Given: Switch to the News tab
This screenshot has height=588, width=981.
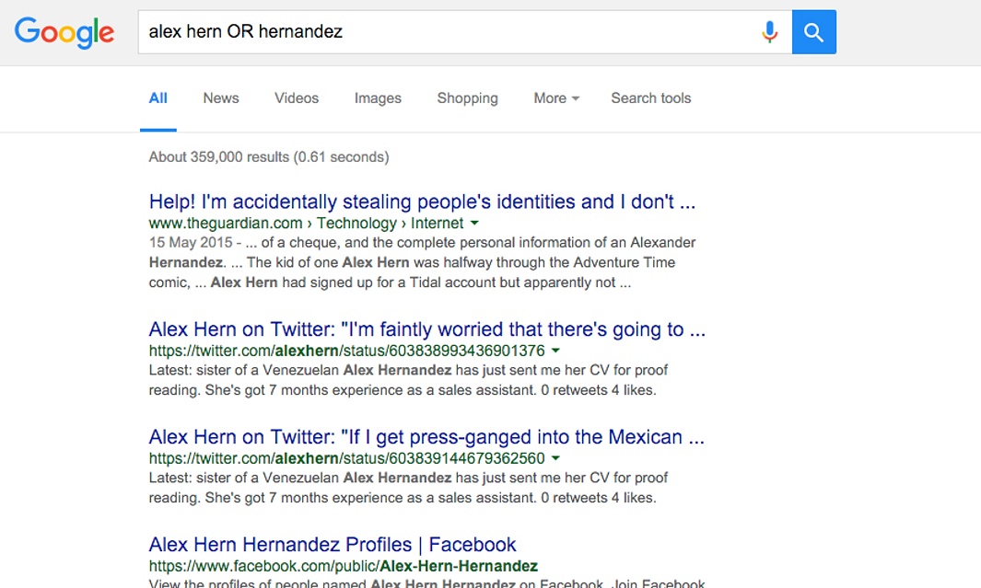Looking at the screenshot, I should tap(221, 98).
